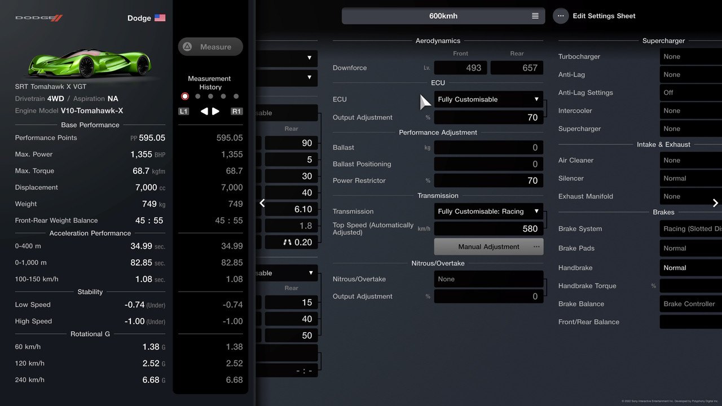Edit the rear value 15 field
Viewport: 722px width, 406px height.
291,302
